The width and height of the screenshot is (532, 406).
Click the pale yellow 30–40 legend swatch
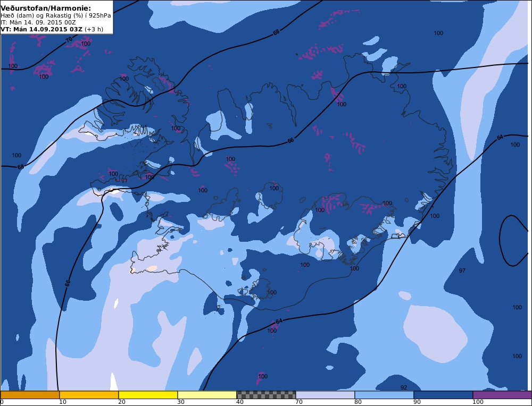(x=207, y=395)
